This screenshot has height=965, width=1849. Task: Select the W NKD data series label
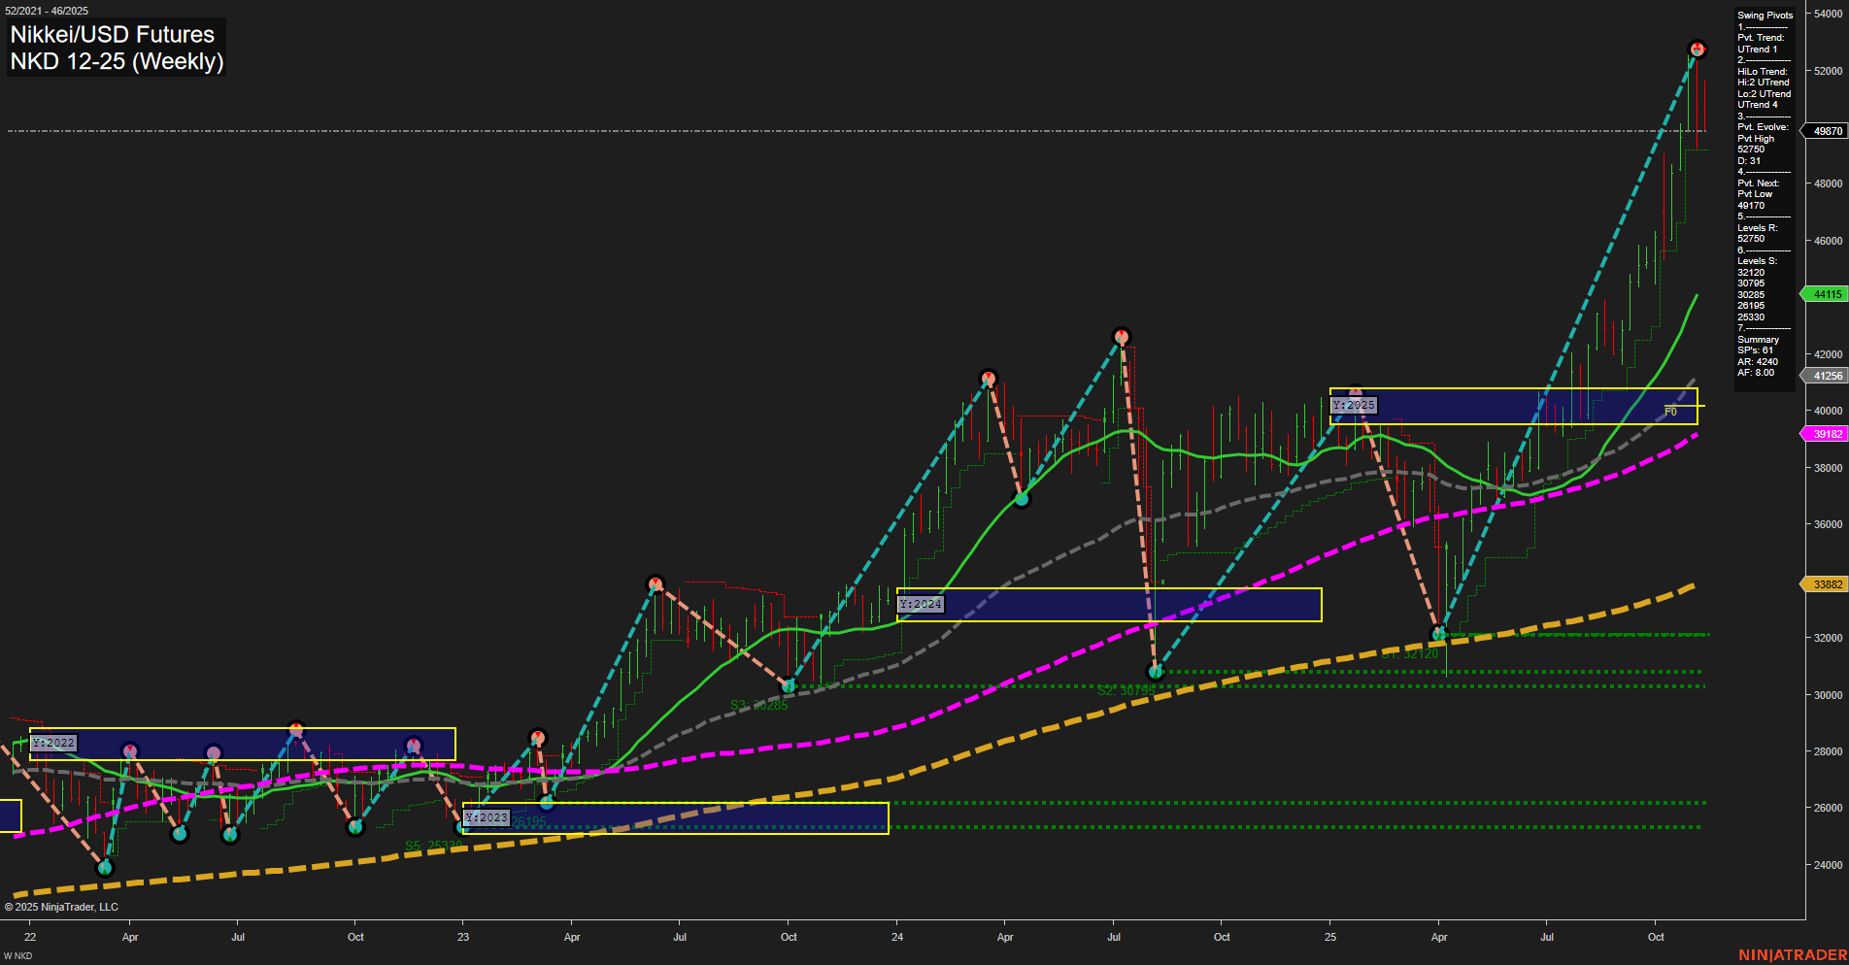point(17,954)
